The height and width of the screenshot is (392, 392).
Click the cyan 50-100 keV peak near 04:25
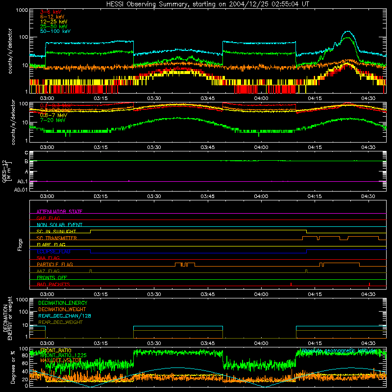(x=347, y=32)
